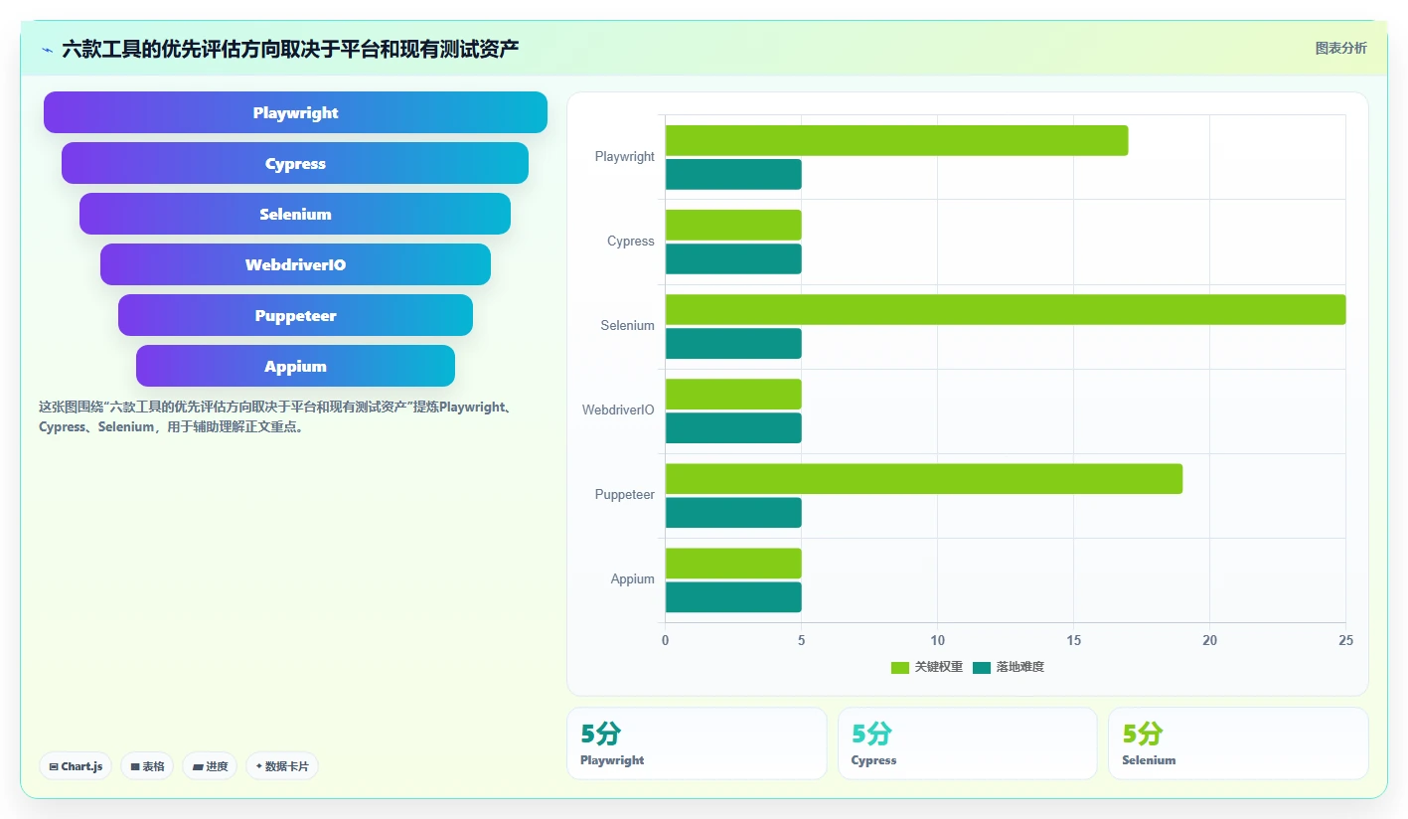This screenshot has width=1408, height=819.
Task: Click the x-axis value 25
Action: 1345,640
